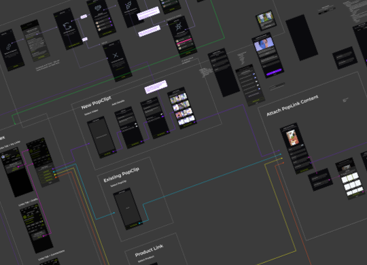Toggle the first switch in the settings list screen

click(254, 74)
